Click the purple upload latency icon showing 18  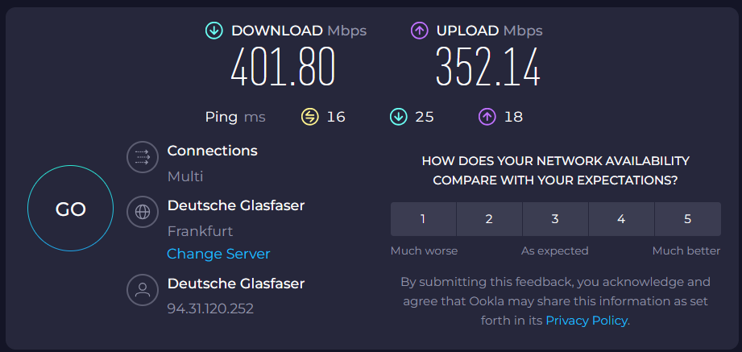click(x=487, y=117)
